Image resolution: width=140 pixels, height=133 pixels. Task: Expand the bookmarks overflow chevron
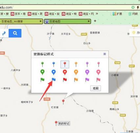click(97, 14)
